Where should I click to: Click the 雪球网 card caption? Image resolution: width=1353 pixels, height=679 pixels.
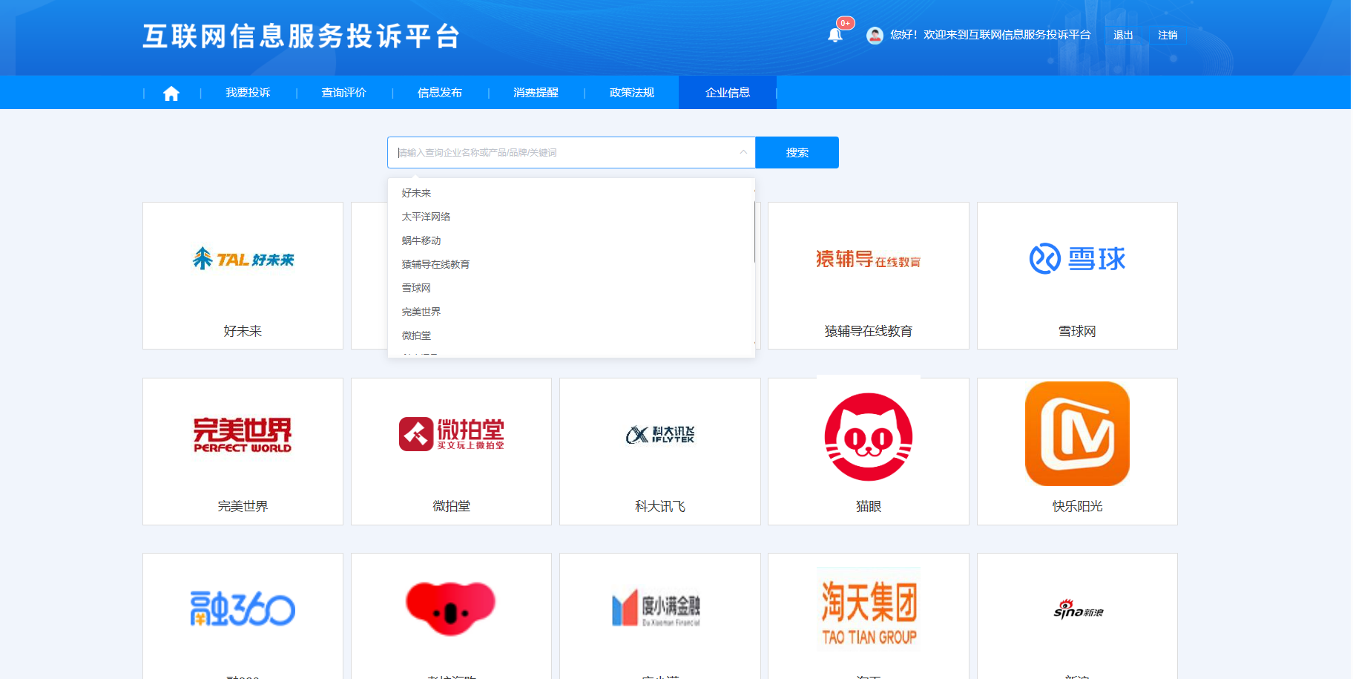[x=1077, y=331]
